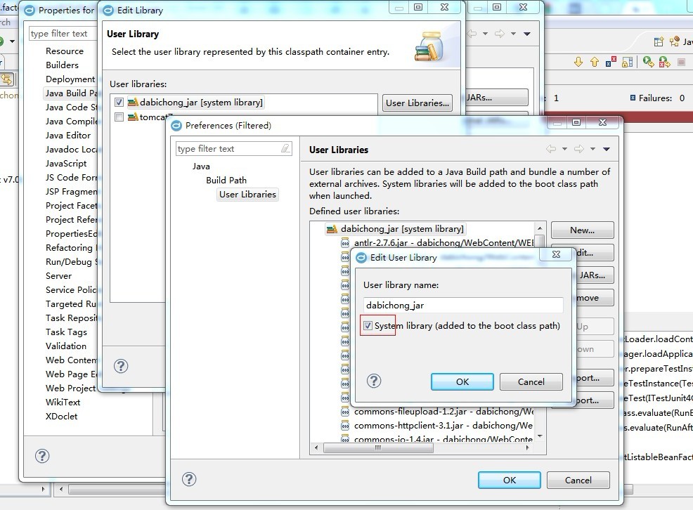The height and width of the screenshot is (510, 693).
Task: Focus the Properties filter text field
Action: [x=63, y=34]
